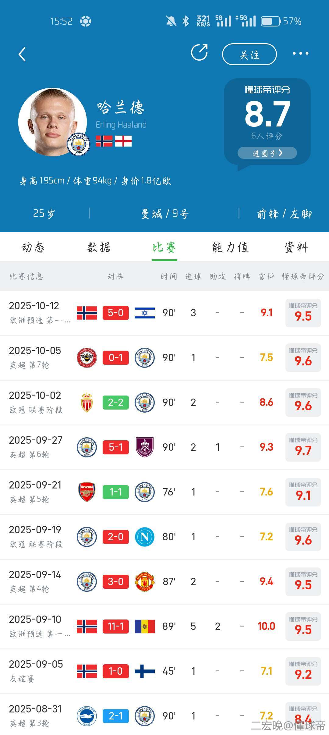
Task: Open the 9.7 rating for Burnley match
Action: [x=303, y=447]
